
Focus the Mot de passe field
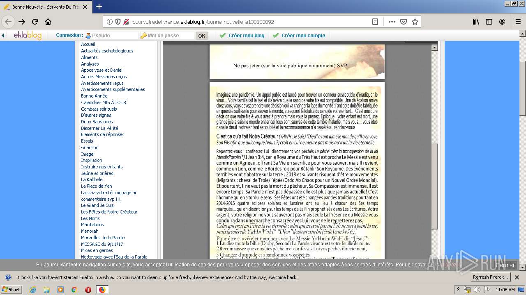click(167, 36)
